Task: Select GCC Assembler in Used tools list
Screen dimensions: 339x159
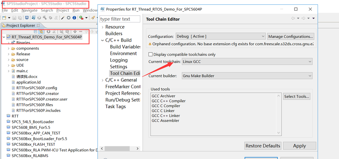Action: 165,121
